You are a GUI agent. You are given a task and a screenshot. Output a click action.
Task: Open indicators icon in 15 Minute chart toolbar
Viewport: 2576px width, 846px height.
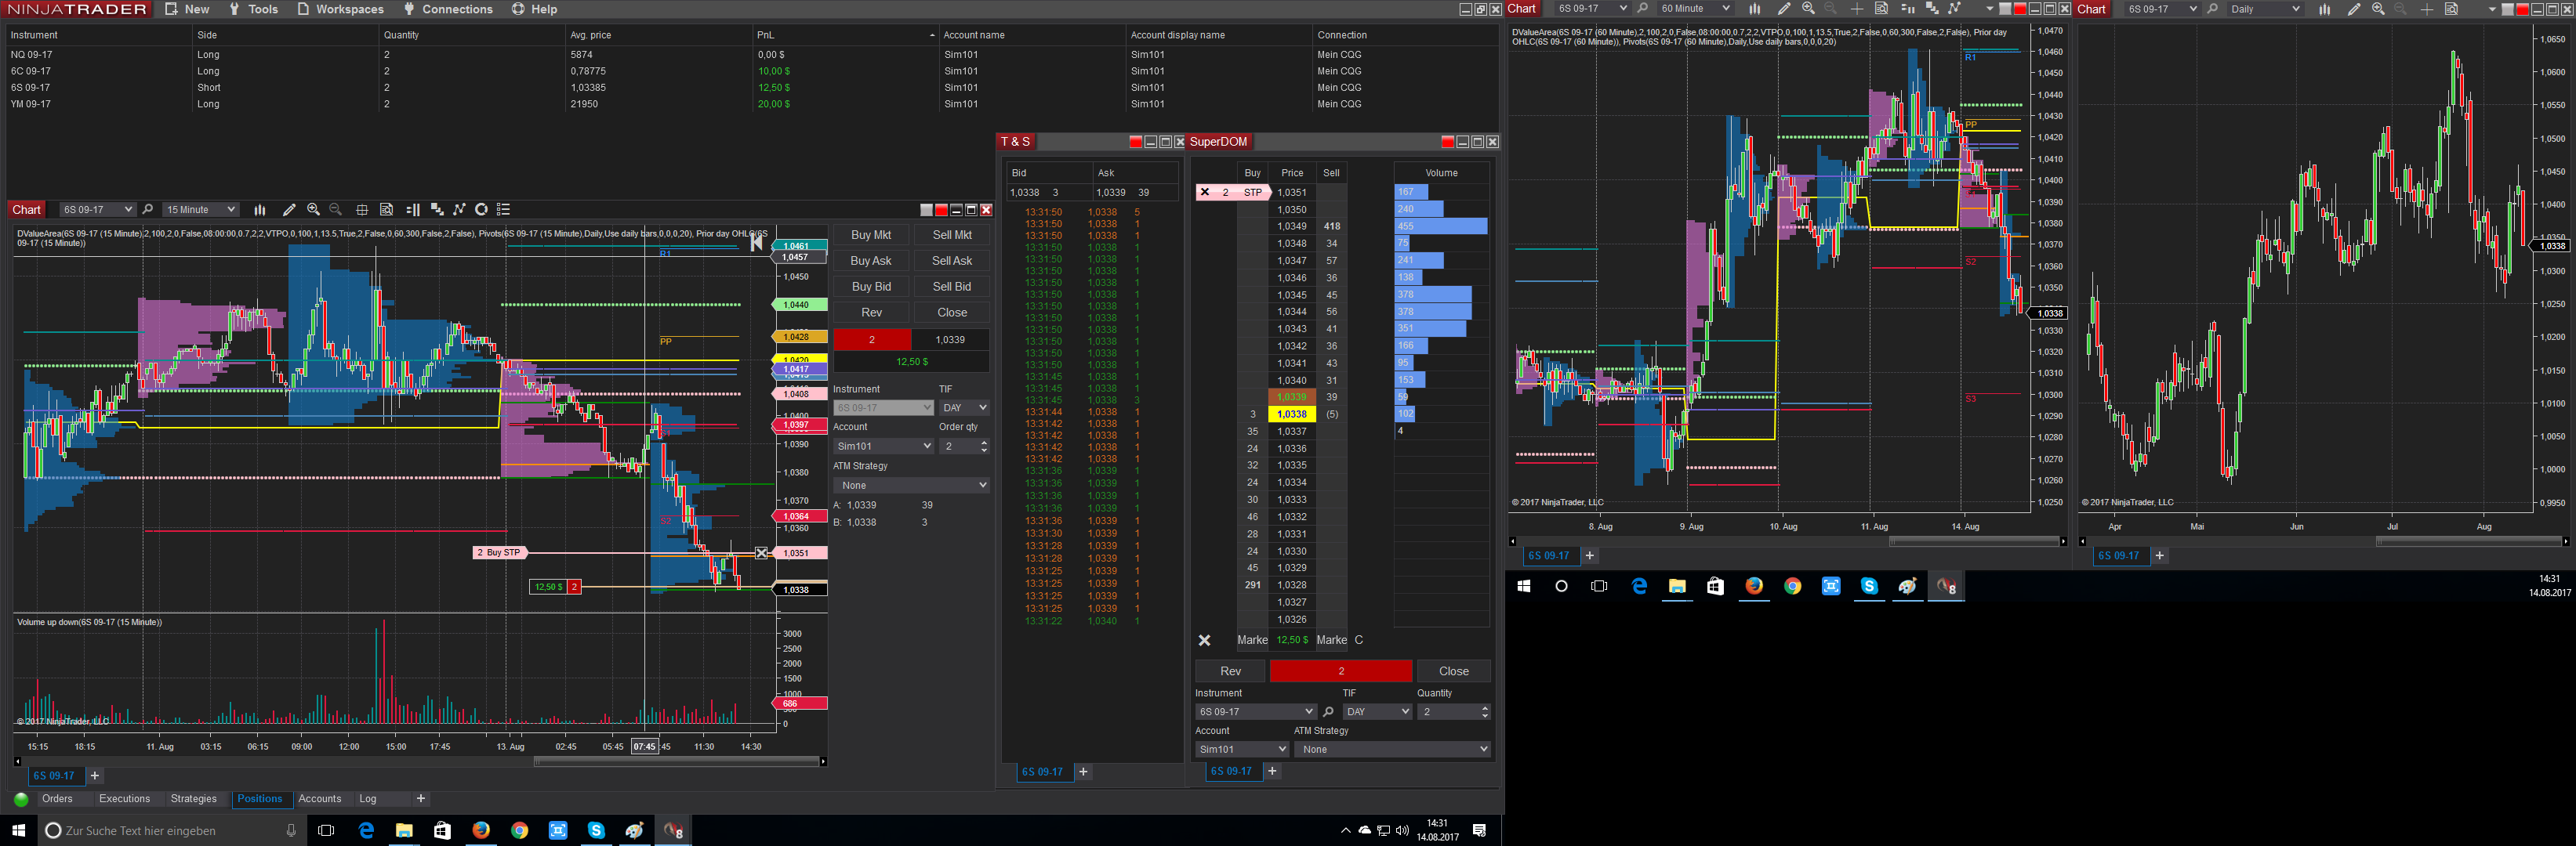[437, 210]
